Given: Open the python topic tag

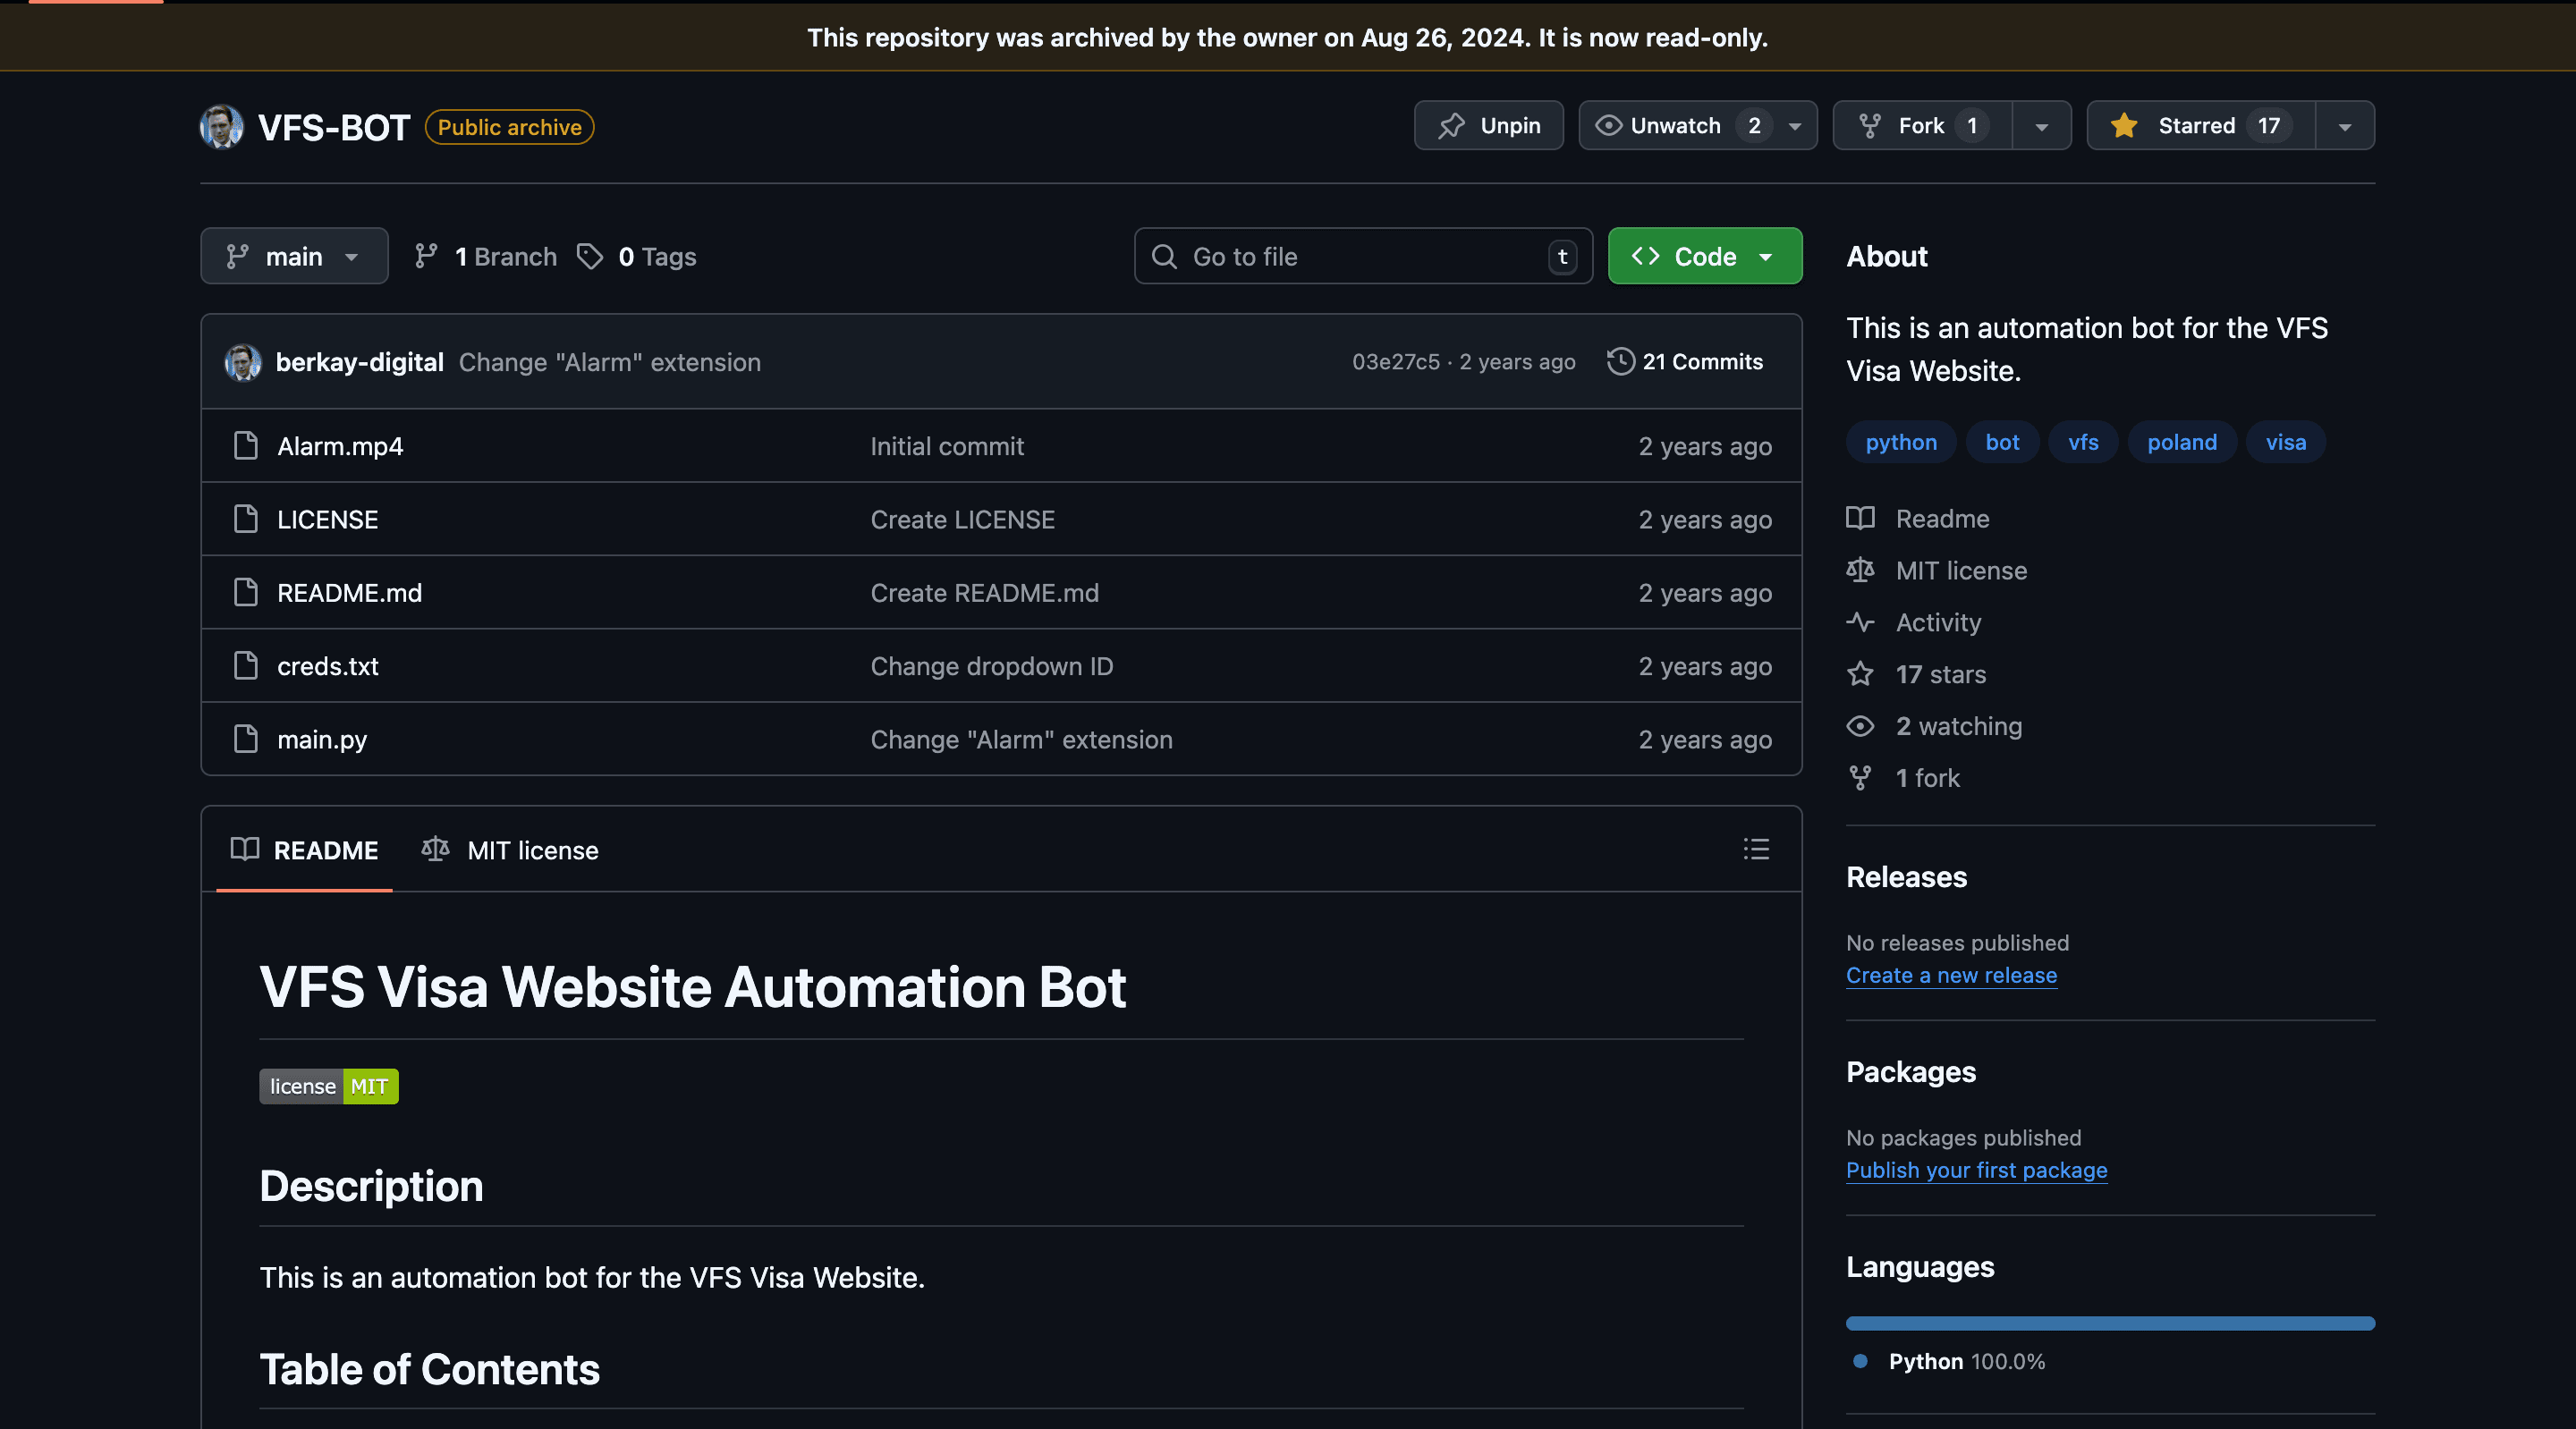Looking at the screenshot, I should pyautogui.click(x=1899, y=441).
